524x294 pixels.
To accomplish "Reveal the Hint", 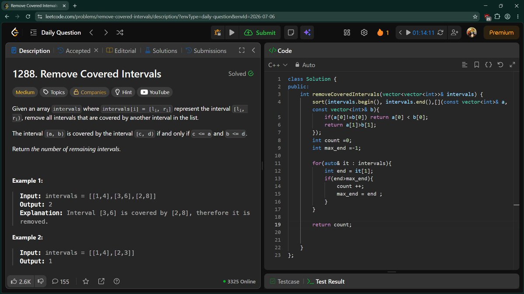I will tap(123, 92).
